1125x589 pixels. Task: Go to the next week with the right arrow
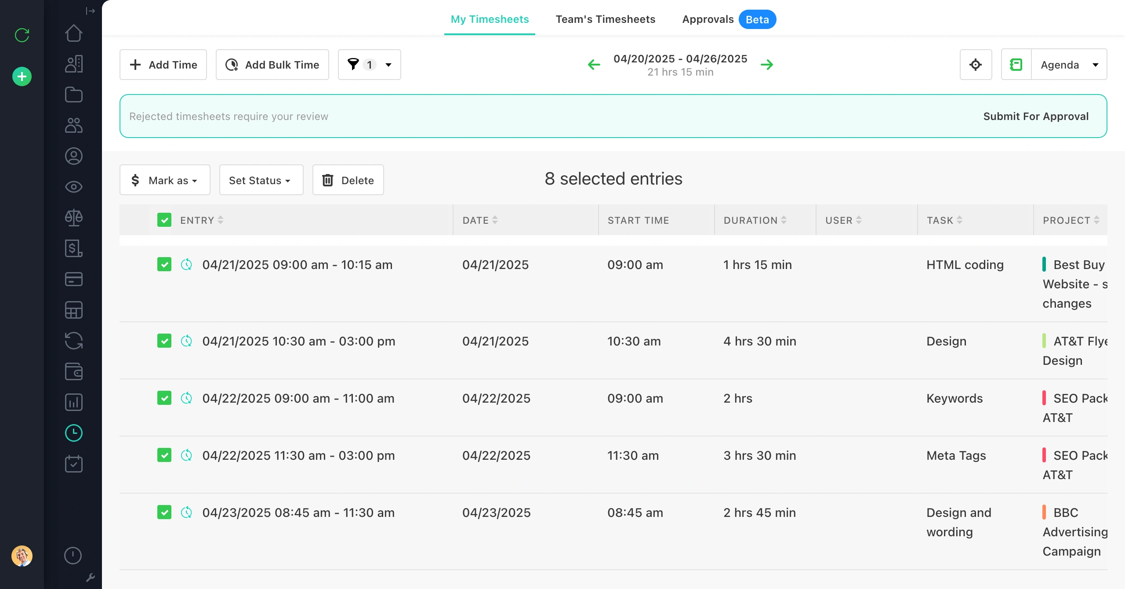[x=767, y=65]
